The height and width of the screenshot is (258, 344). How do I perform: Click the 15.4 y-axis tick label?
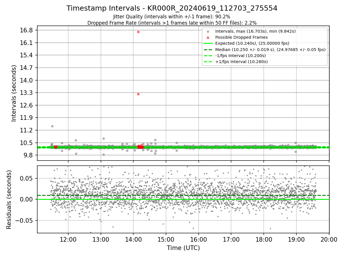[27, 55]
